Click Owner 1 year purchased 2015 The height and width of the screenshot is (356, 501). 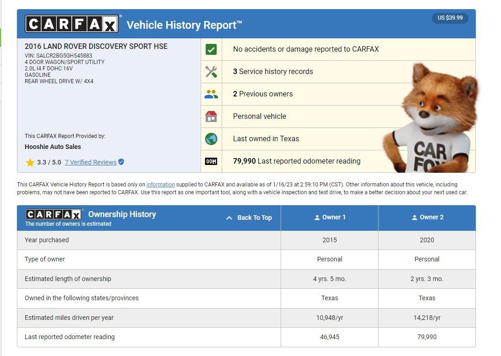pyautogui.click(x=330, y=240)
